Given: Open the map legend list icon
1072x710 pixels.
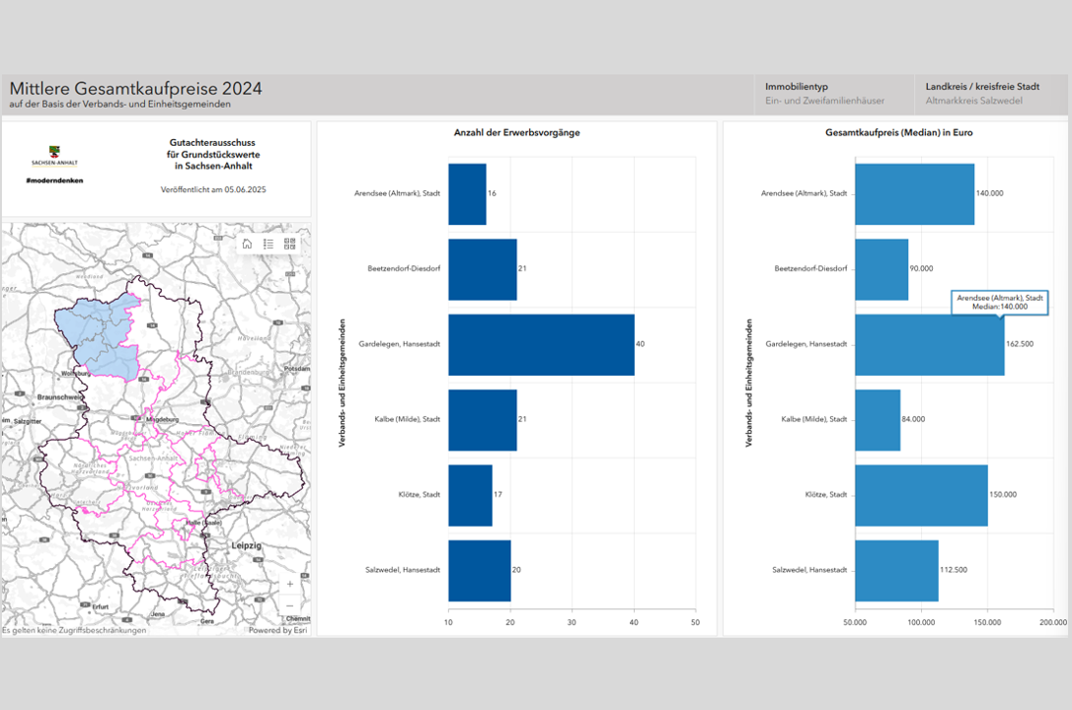Looking at the screenshot, I should click(x=268, y=244).
